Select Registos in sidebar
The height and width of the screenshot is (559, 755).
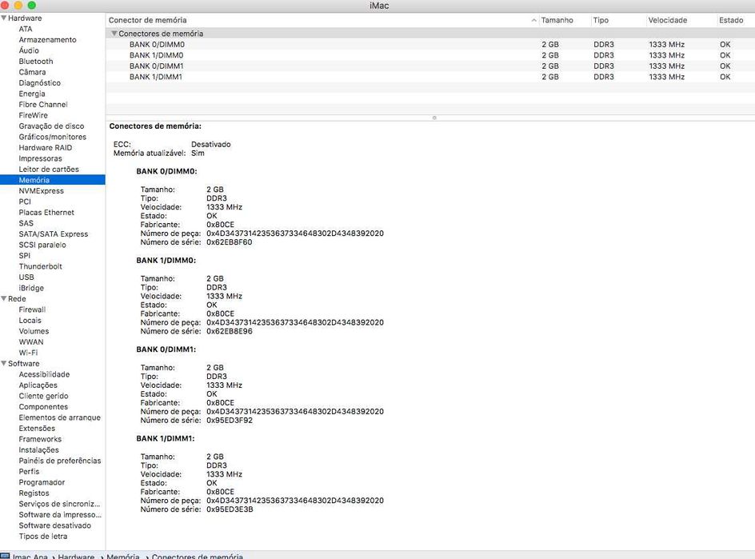click(x=34, y=493)
